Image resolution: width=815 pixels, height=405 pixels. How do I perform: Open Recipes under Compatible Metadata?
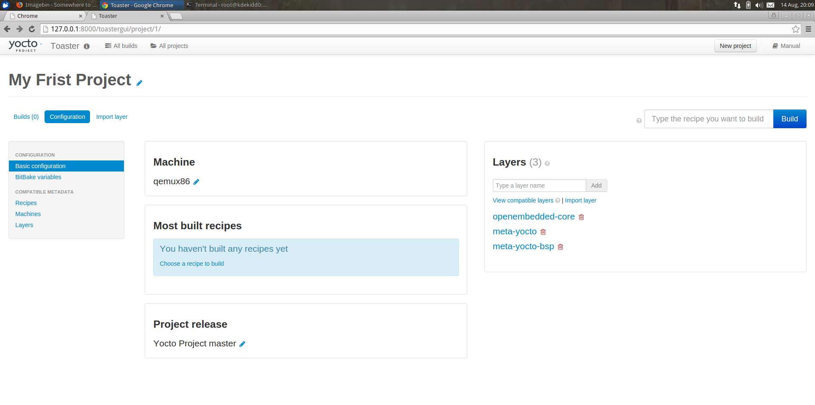[26, 203]
